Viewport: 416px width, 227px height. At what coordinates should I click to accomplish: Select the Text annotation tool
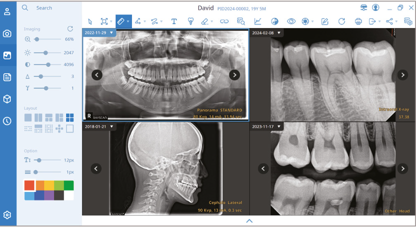(174, 21)
